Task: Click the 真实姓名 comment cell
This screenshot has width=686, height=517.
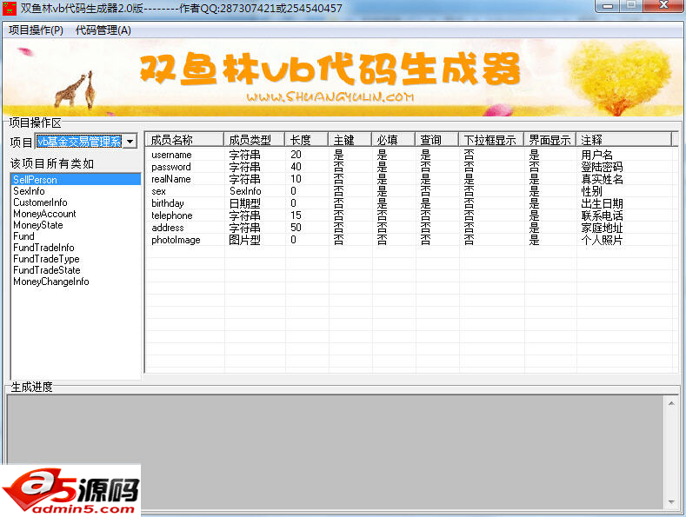Action: tap(602, 179)
